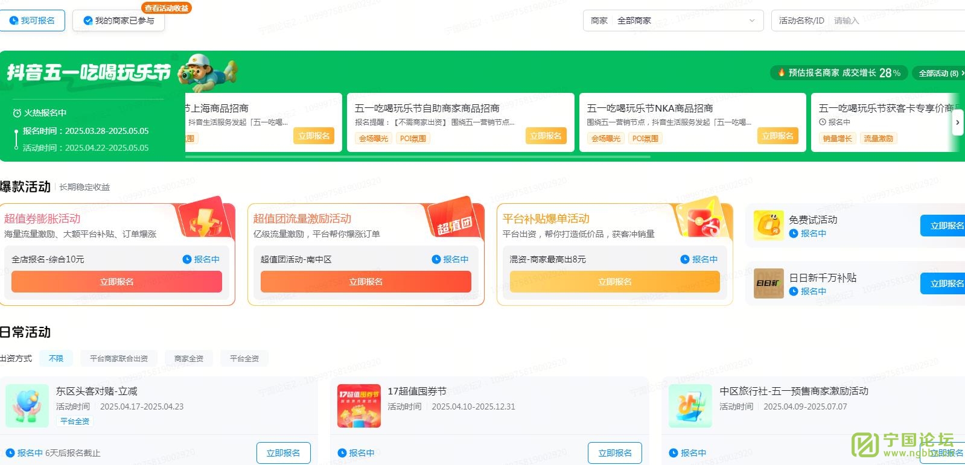Click 报名中 status under 日日新千万补贴
This screenshot has height=465, width=965.
pyautogui.click(x=807, y=291)
